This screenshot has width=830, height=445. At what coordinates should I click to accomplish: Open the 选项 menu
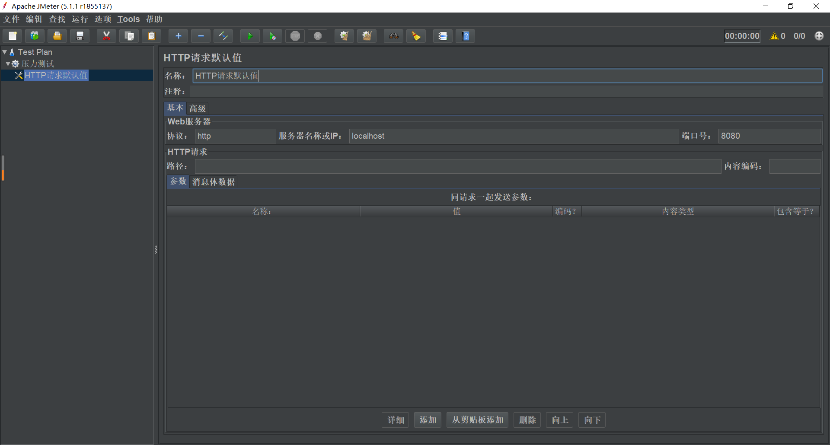103,19
